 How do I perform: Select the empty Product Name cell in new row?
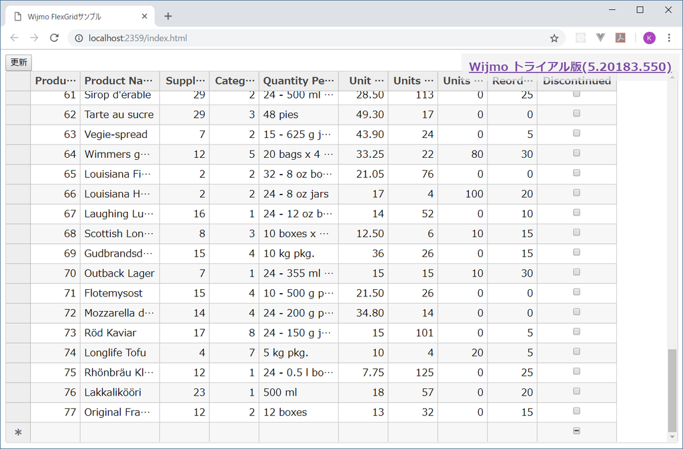click(120, 432)
